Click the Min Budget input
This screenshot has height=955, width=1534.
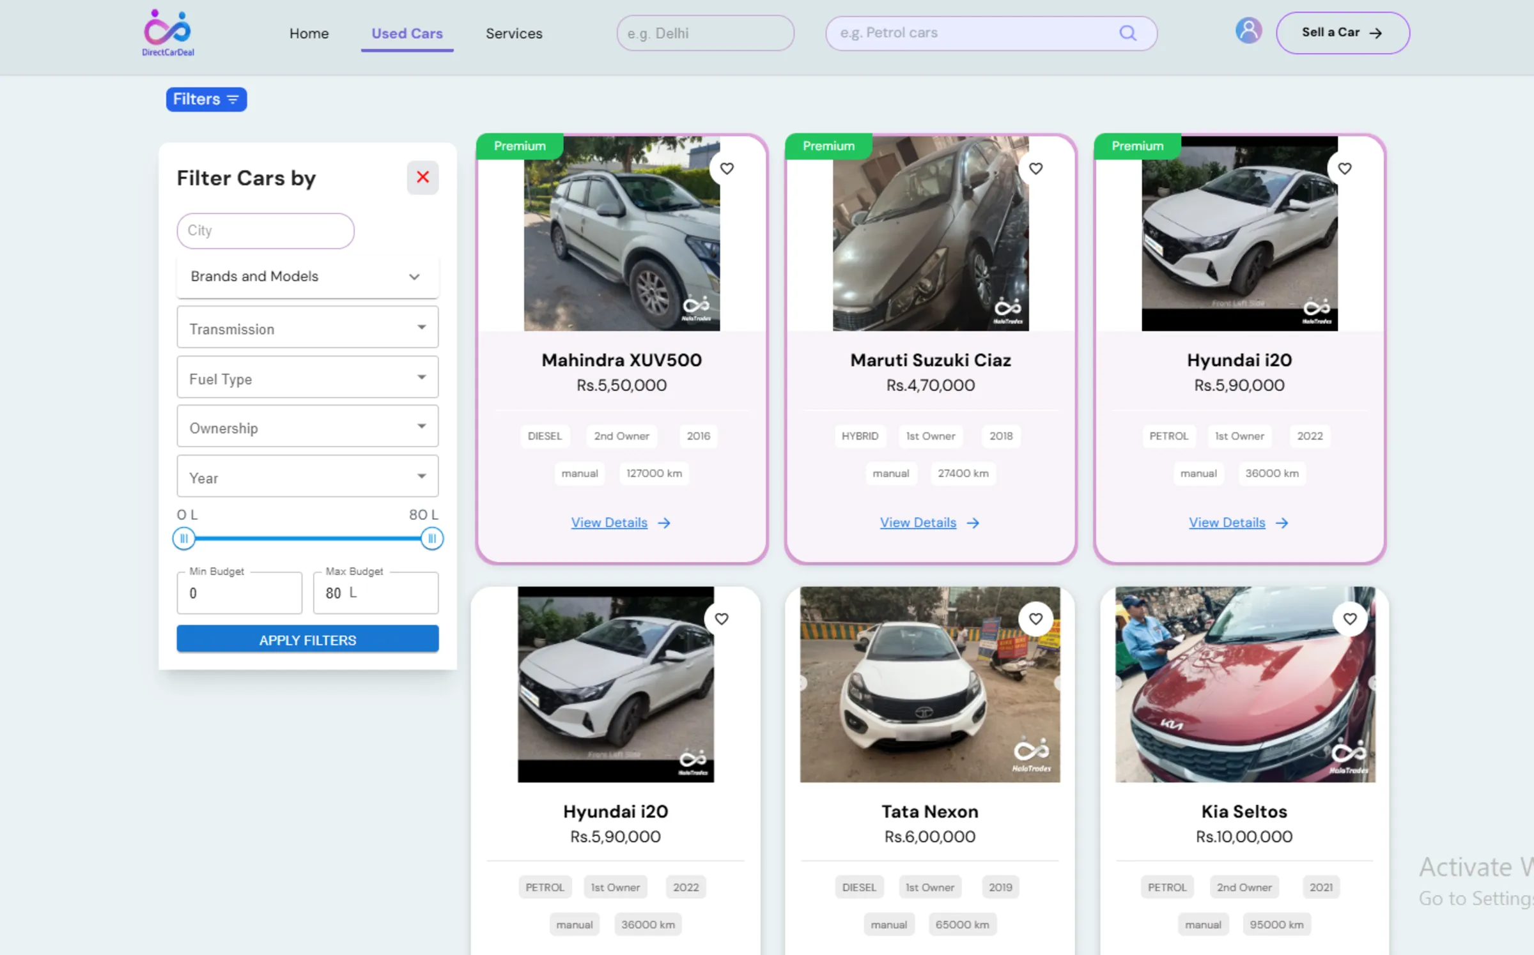tap(239, 593)
